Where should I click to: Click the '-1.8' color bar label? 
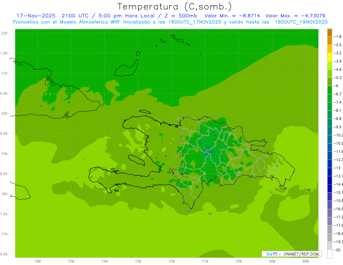tap(337, 37)
